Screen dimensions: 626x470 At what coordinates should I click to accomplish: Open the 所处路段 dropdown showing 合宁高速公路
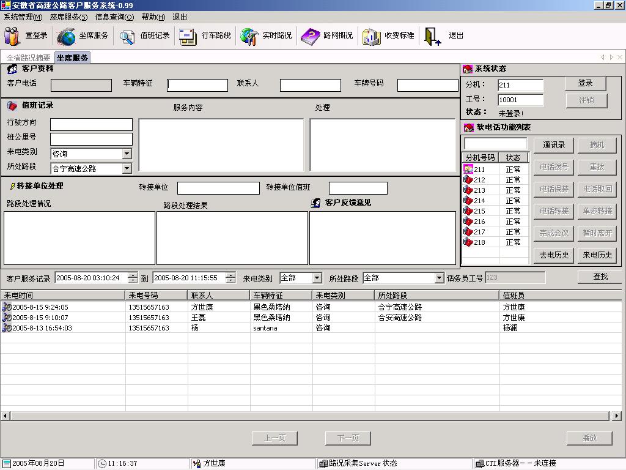pyautogui.click(x=127, y=168)
